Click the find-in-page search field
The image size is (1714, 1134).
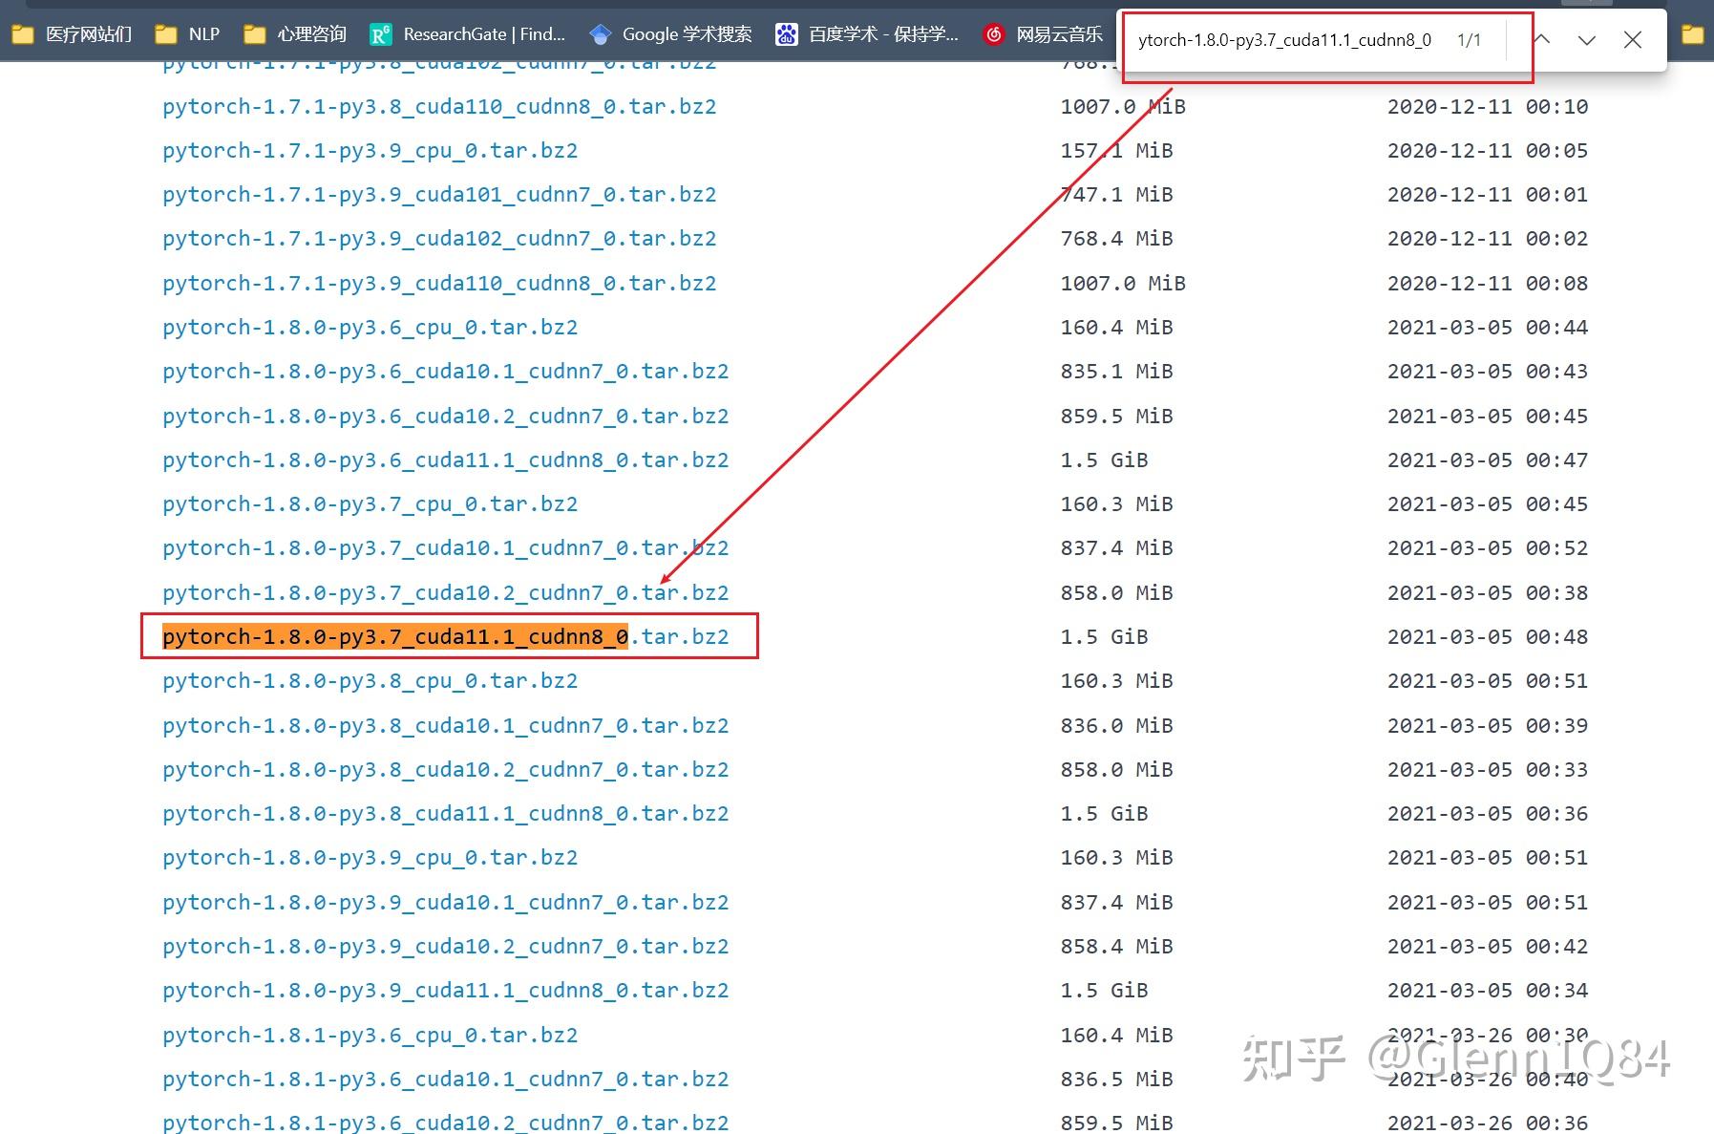tap(1284, 40)
